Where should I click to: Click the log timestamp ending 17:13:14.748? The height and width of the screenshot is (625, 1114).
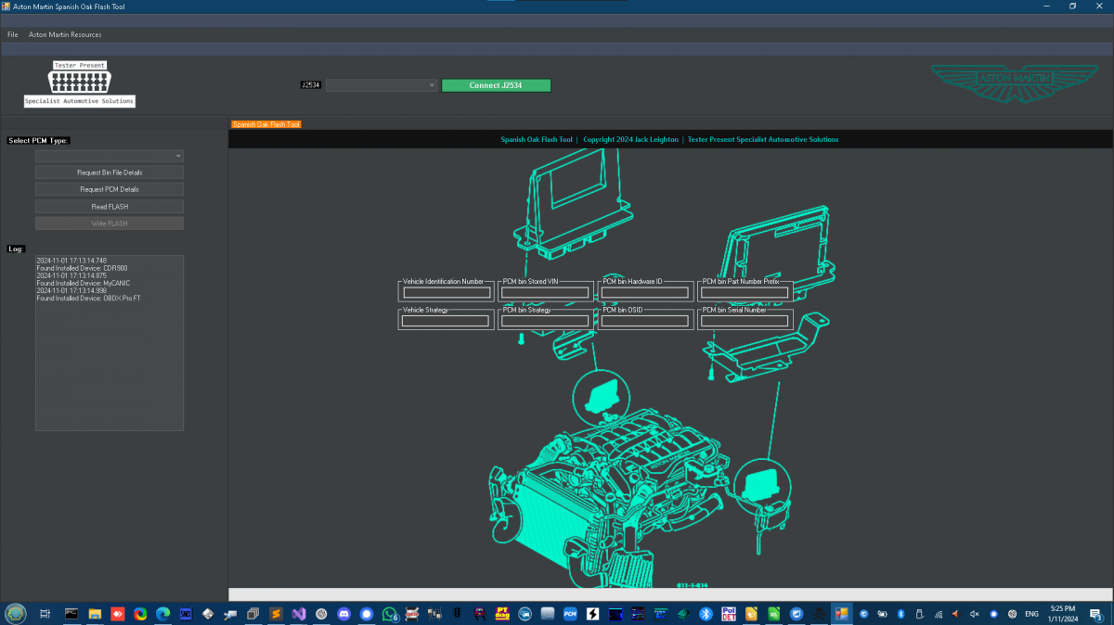tap(71, 261)
